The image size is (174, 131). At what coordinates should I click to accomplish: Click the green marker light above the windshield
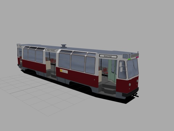(x=129, y=59)
